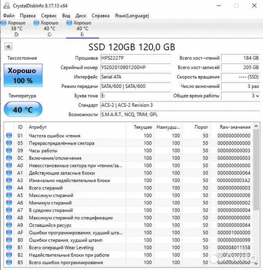Viewport: 263px width, 270px height.
Task: Click raw value 000008011558
Action: (234, 247)
